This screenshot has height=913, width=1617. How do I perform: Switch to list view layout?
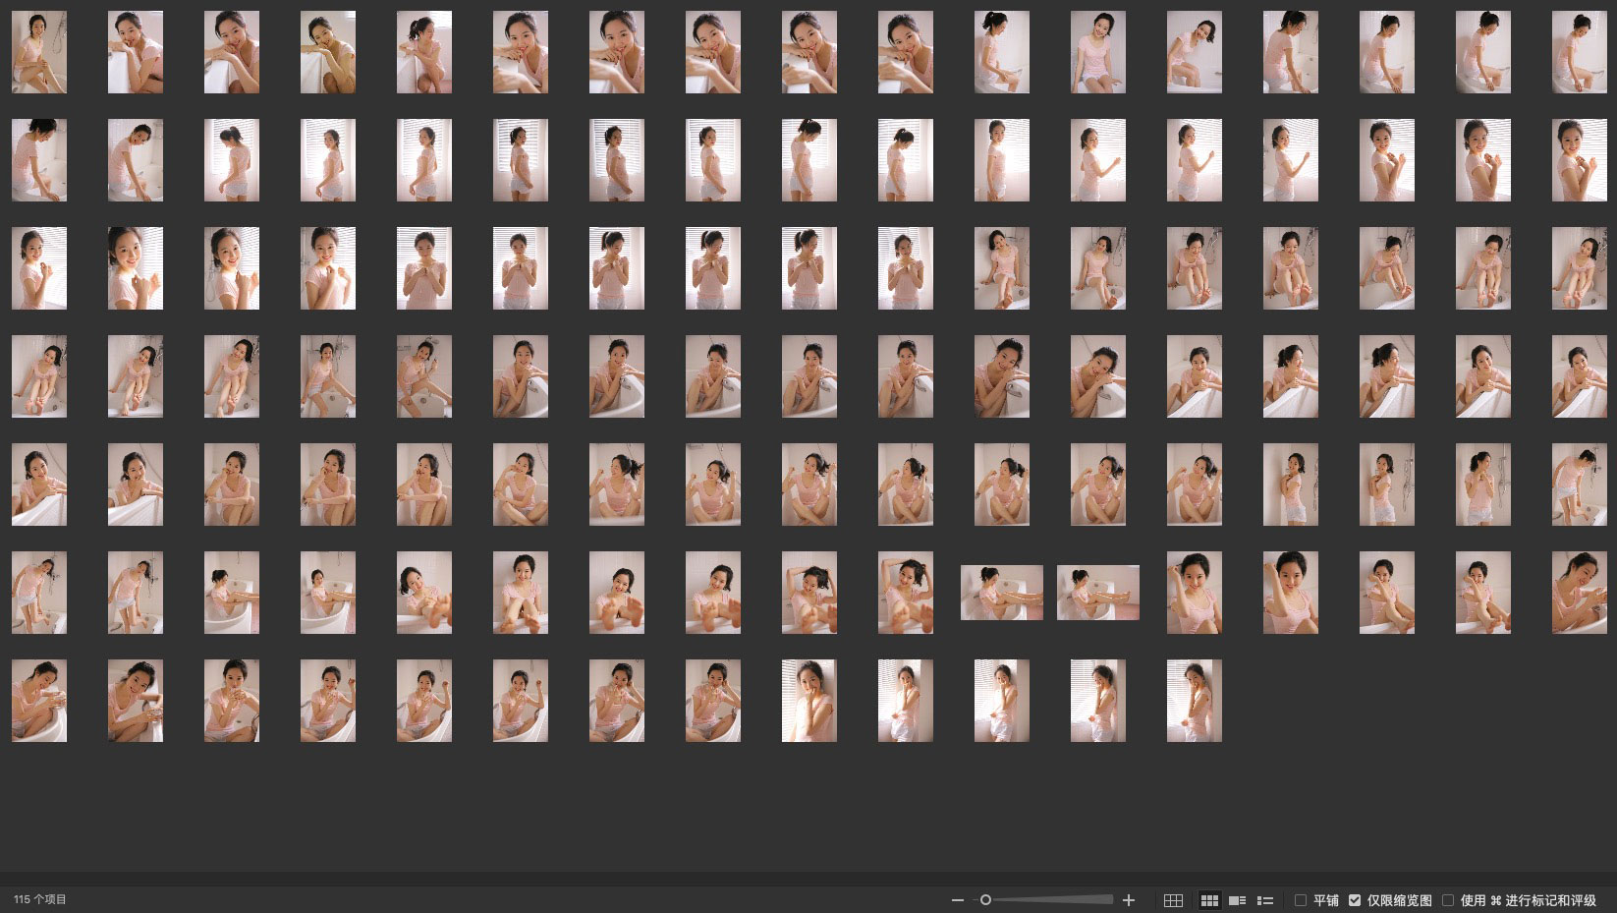tap(1265, 900)
